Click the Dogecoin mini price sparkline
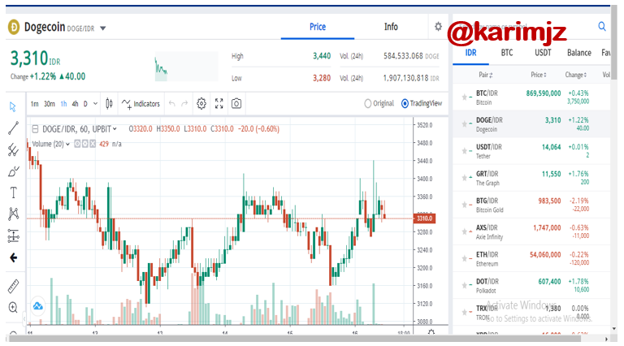Viewport: 624px width, 346px height. (186, 67)
